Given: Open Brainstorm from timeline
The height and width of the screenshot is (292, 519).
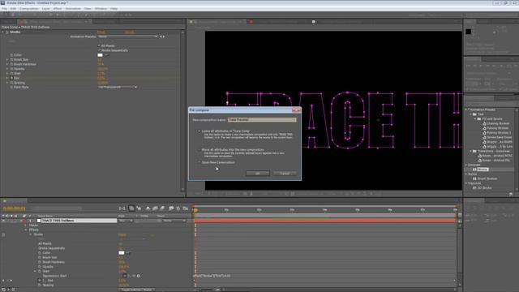Looking at the screenshot, I should [x=171, y=208].
